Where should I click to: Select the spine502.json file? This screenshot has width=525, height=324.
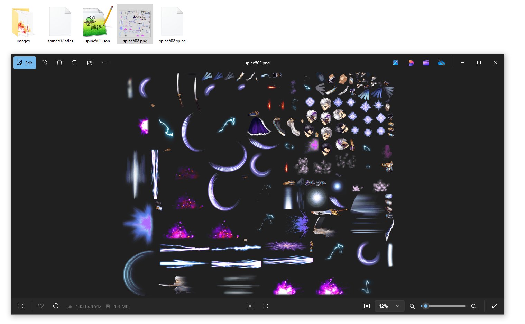pos(98,25)
